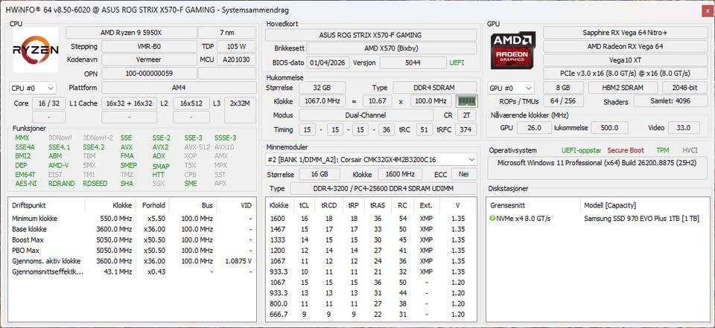Open the GPU #0 selector dropdown
715x328 pixels.
(x=511, y=88)
